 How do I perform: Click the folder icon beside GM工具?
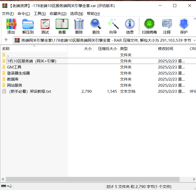4,67
